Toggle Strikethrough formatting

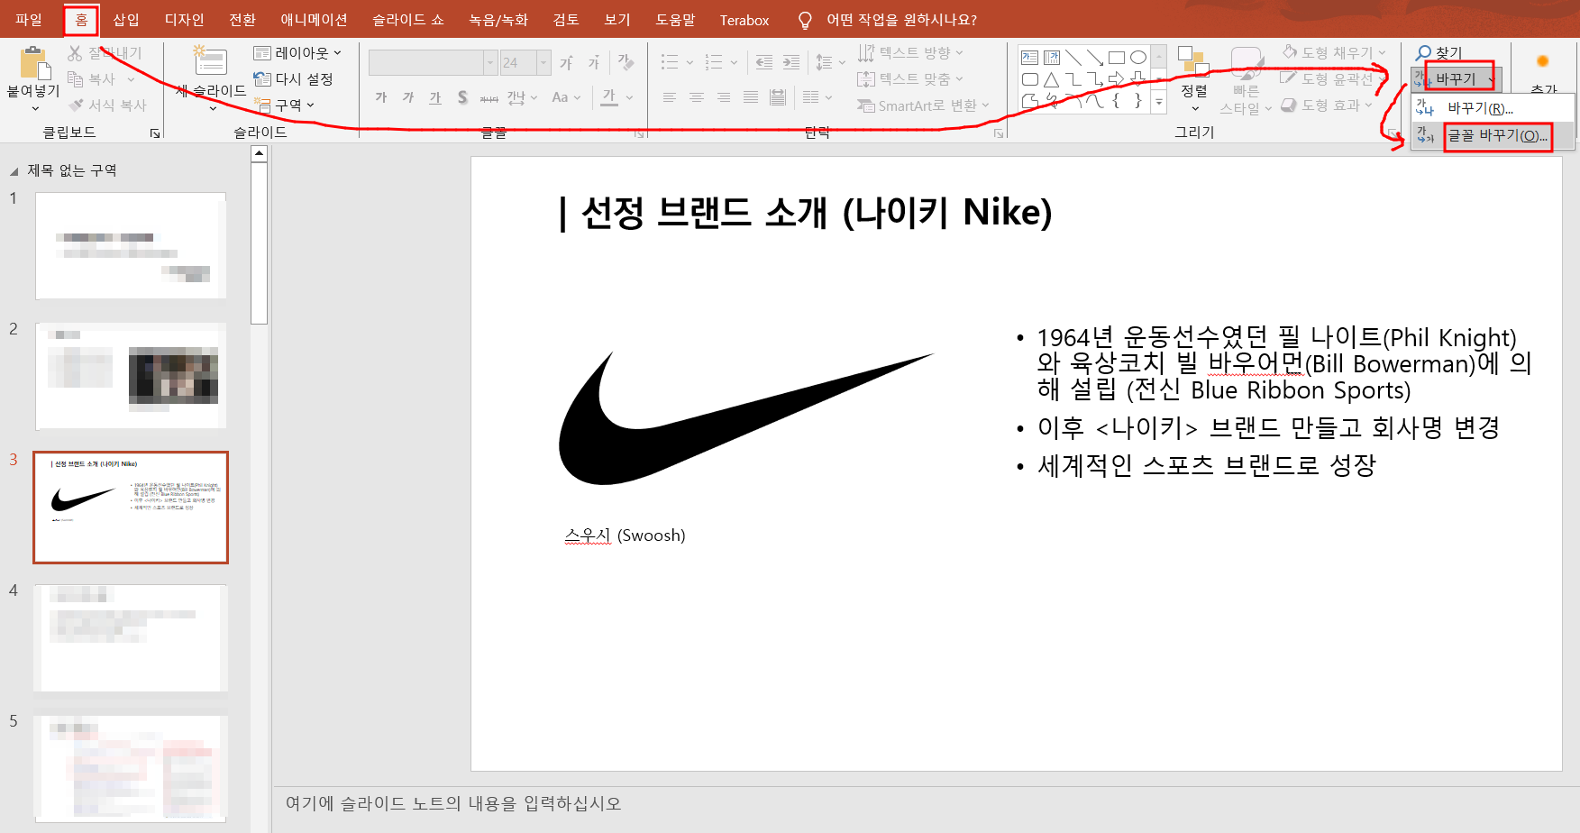pyautogui.click(x=489, y=97)
